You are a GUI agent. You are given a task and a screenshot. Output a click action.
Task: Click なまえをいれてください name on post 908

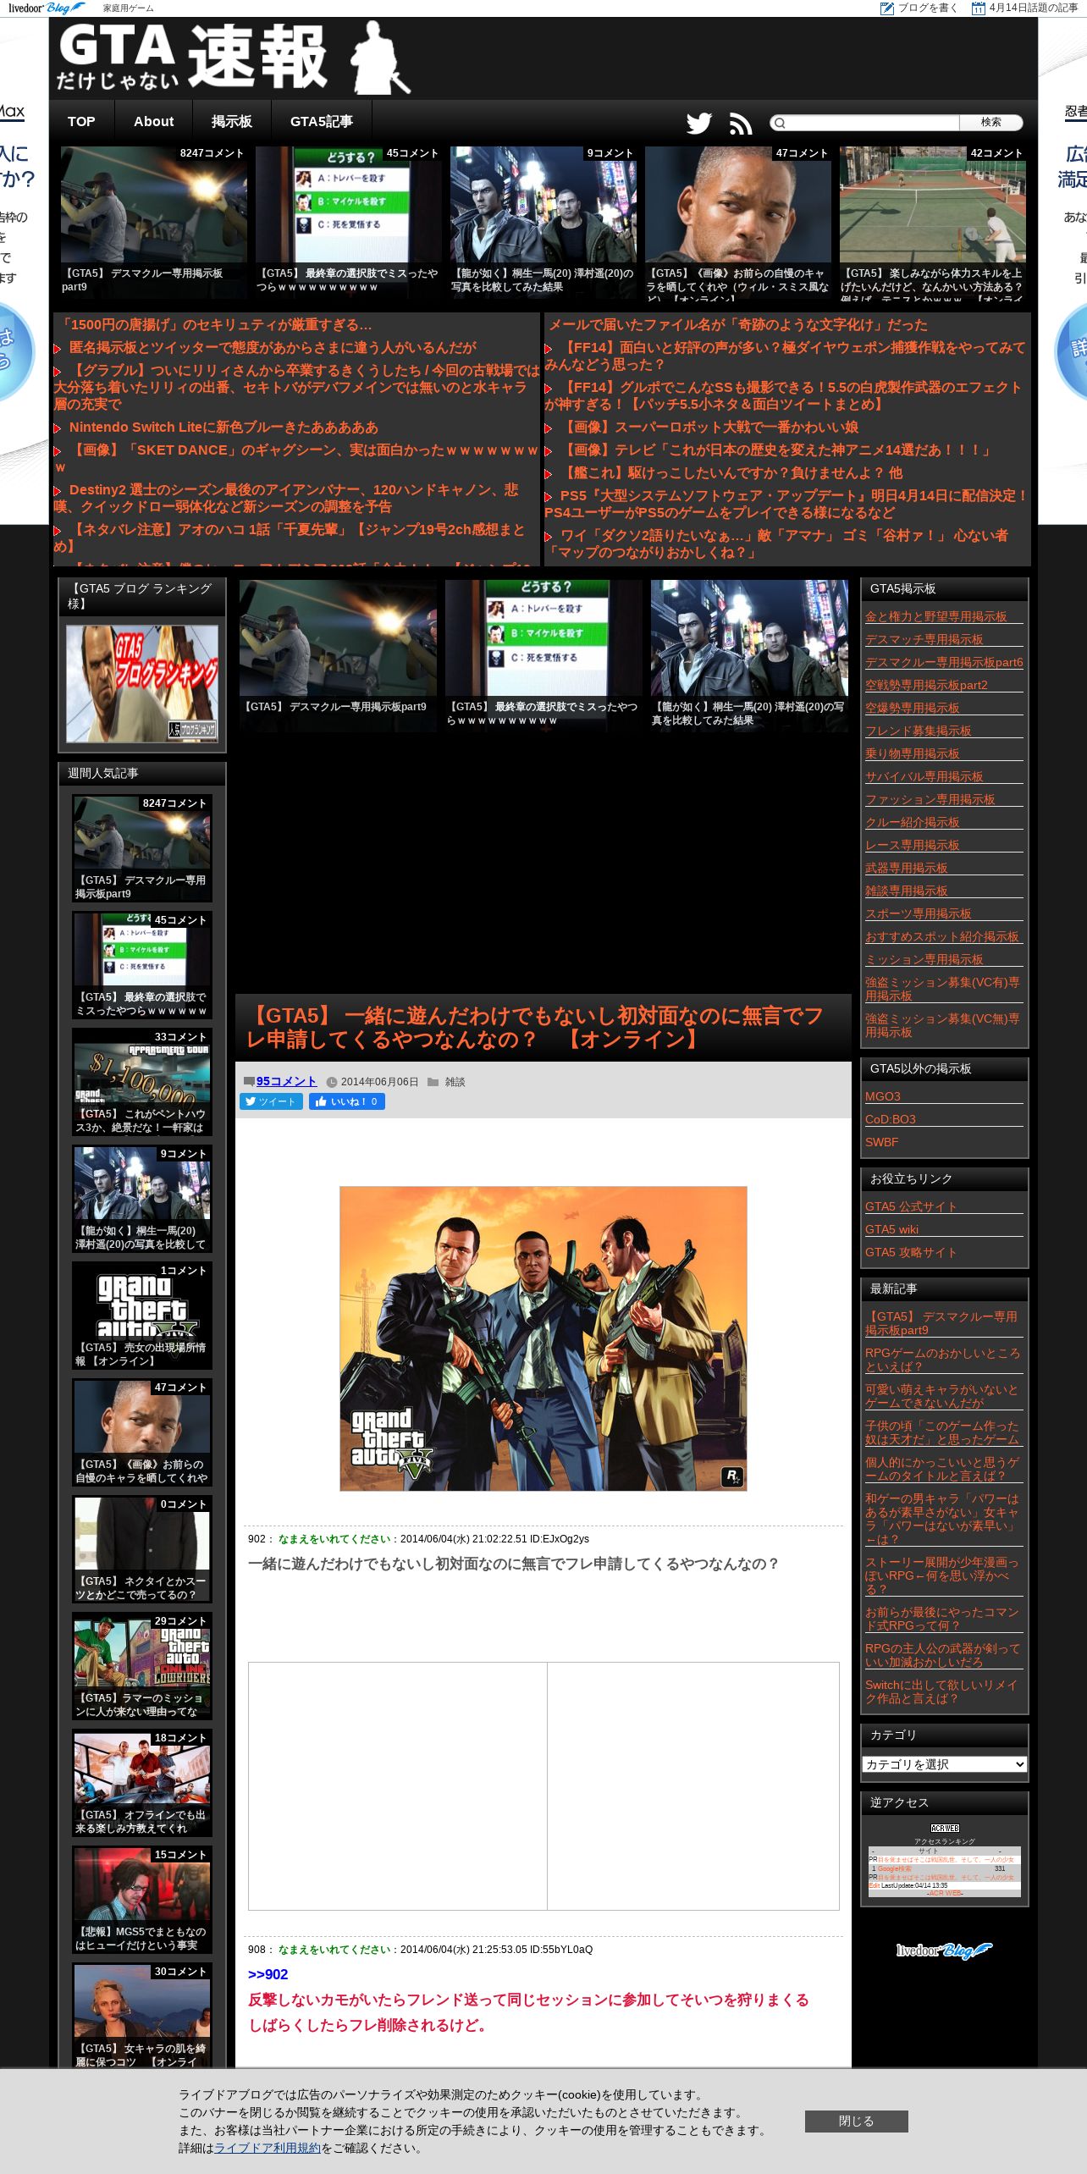[x=334, y=1949]
